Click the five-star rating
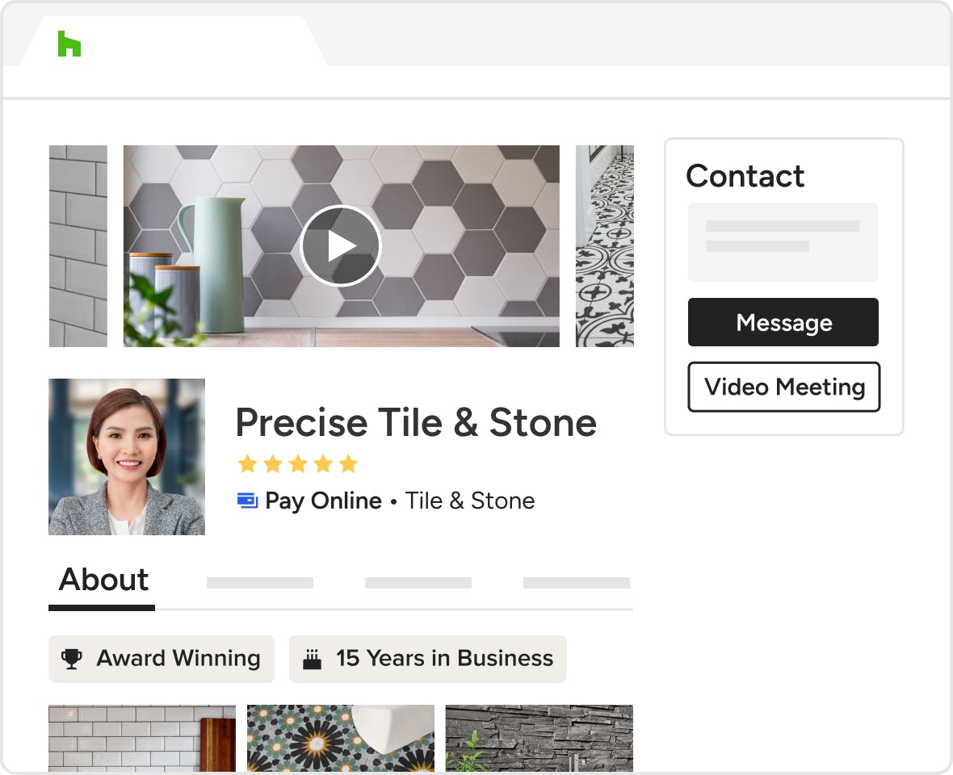The image size is (953, 775). click(x=297, y=464)
